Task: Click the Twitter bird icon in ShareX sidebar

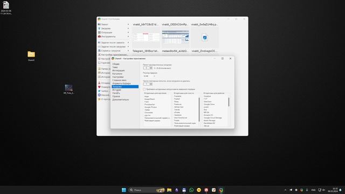Action: pos(99,91)
